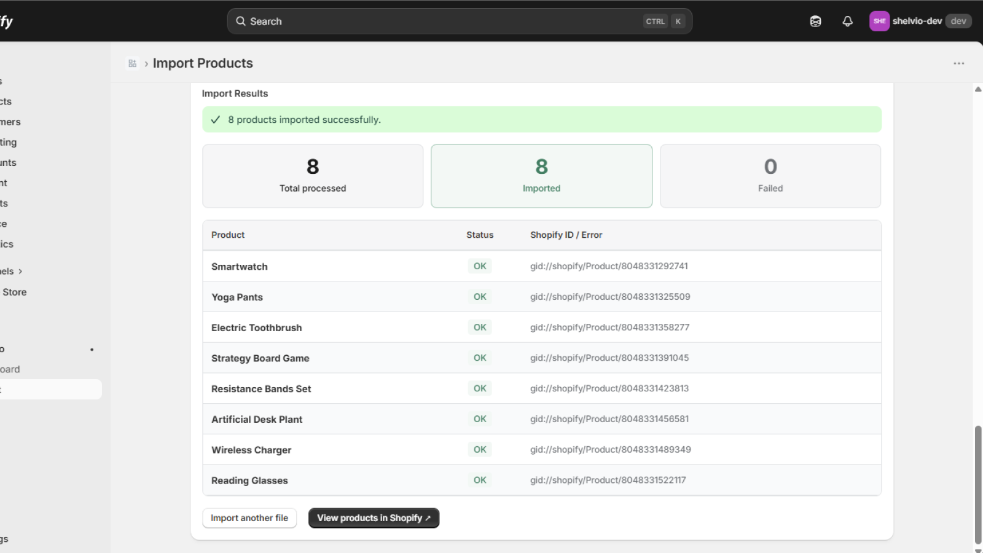
Task: Click the OK badge for Wireless Charger
Action: coord(480,450)
